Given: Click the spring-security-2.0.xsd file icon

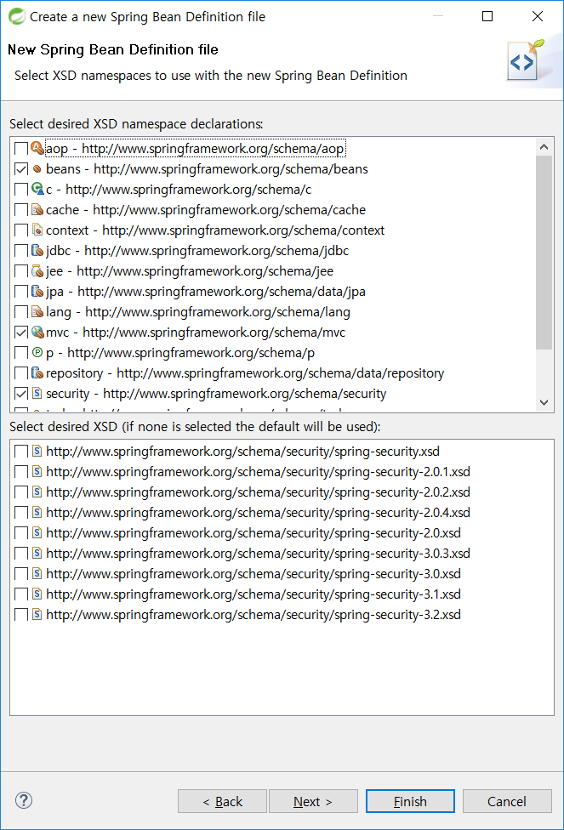Looking at the screenshot, I should (x=37, y=532).
